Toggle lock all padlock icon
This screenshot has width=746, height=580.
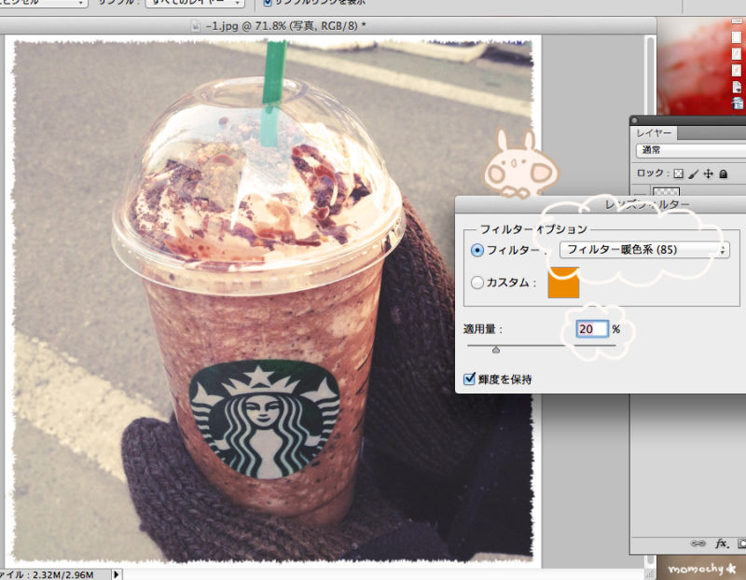[724, 173]
